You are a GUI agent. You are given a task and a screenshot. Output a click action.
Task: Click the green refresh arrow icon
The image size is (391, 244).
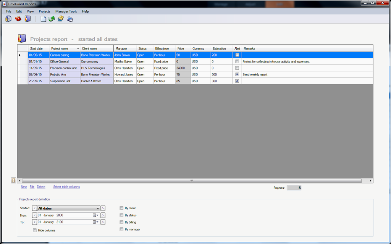tap(52, 19)
